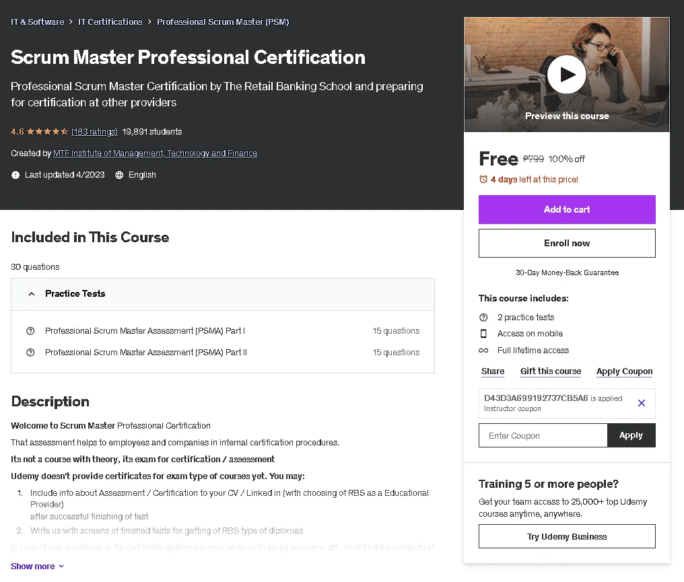Click the 2 practice tests icon
This screenshot has width=684, height=582.
pos(483,318)
